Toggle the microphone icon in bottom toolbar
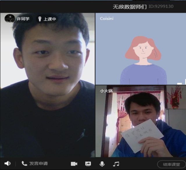The width and height of the screenshot is (186, 170). point(102,164)
